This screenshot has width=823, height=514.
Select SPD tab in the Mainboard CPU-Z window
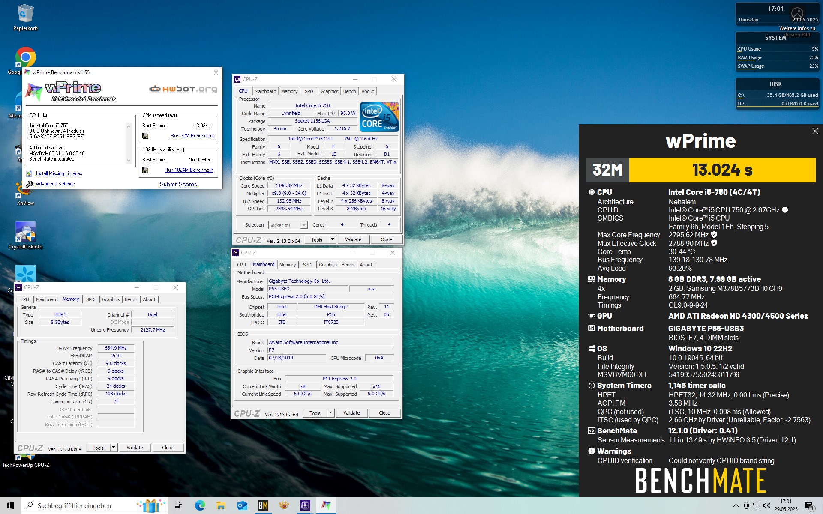(307, 265)
